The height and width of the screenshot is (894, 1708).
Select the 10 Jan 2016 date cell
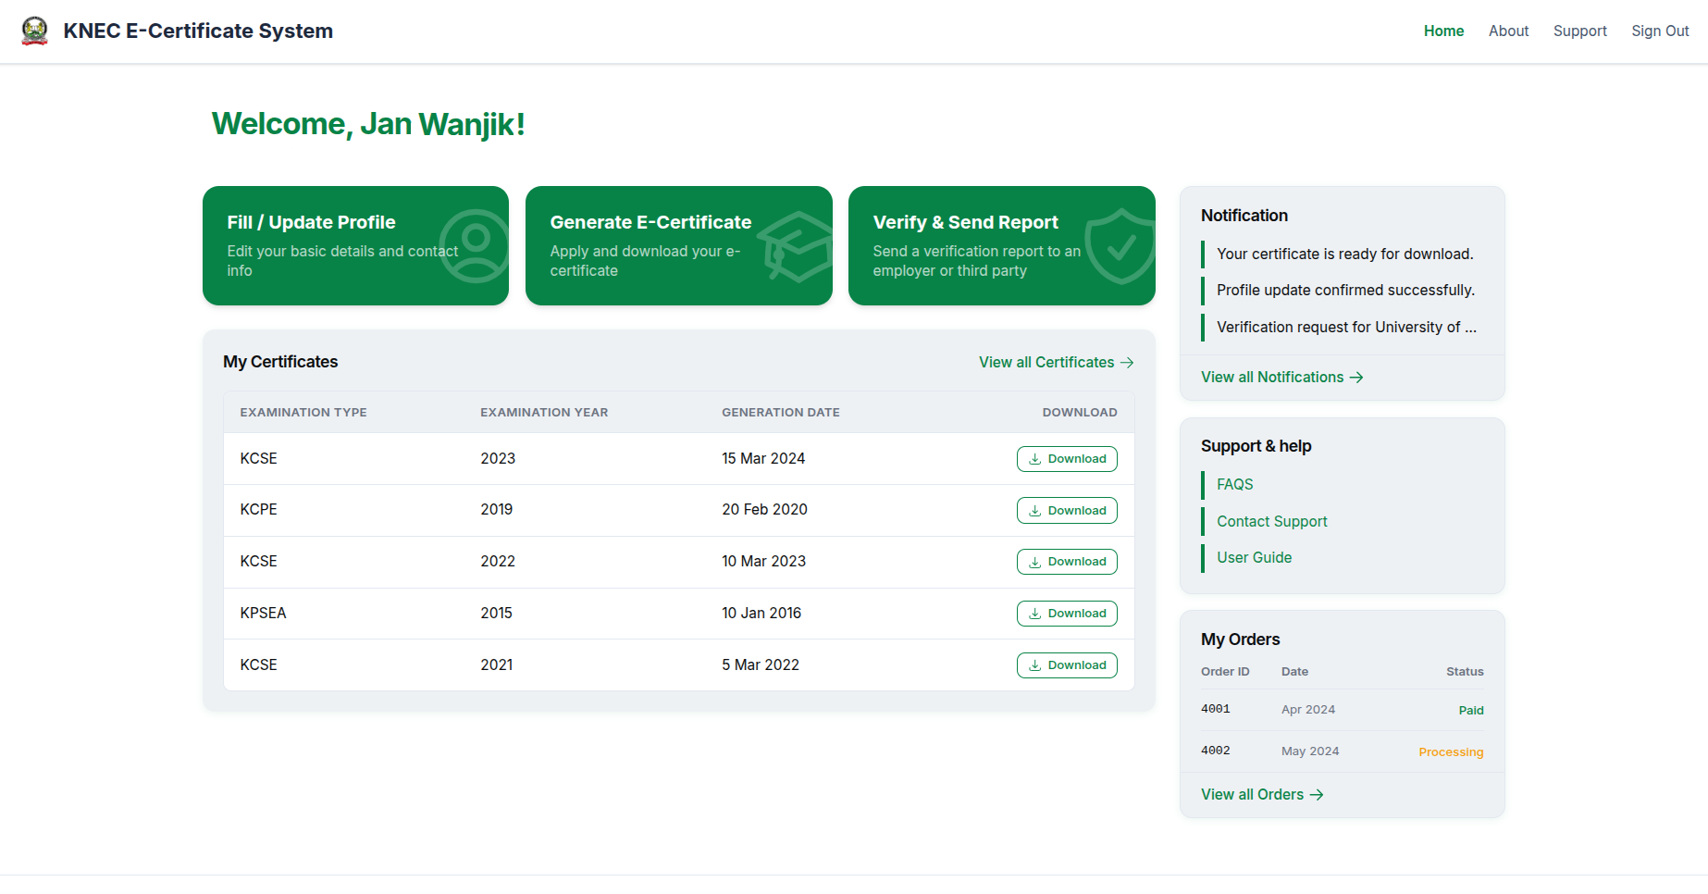[x=761, y=614]
